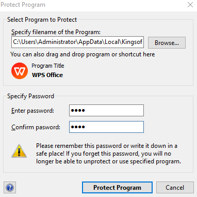
Task: Confirm with the Protect Program button
Action: click(117, 187)
